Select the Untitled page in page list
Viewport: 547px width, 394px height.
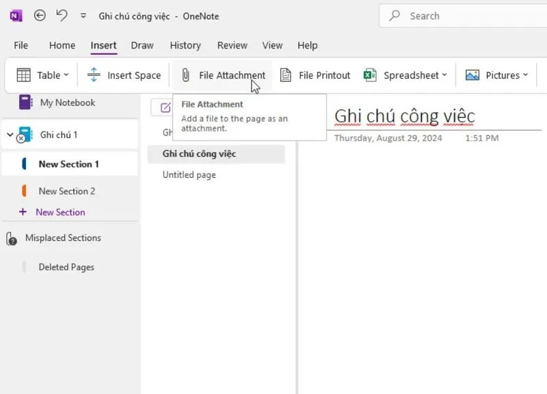[x=188, y=174]
